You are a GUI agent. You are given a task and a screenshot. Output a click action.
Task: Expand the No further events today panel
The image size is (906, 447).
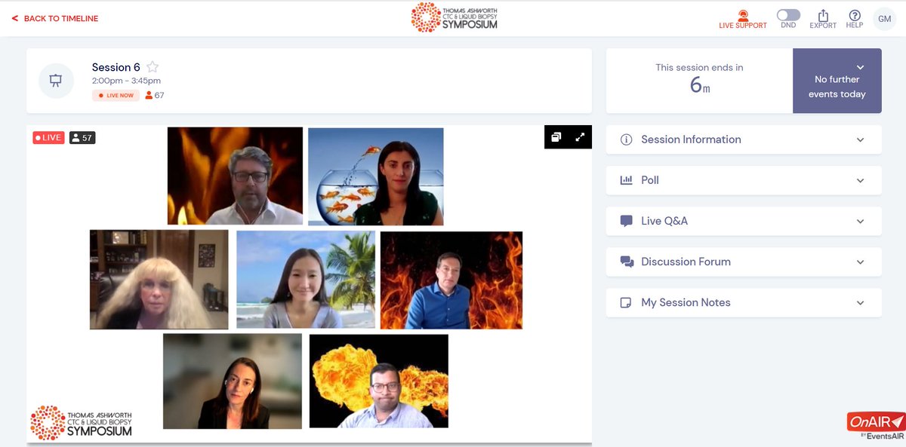(x=837, y=81)
